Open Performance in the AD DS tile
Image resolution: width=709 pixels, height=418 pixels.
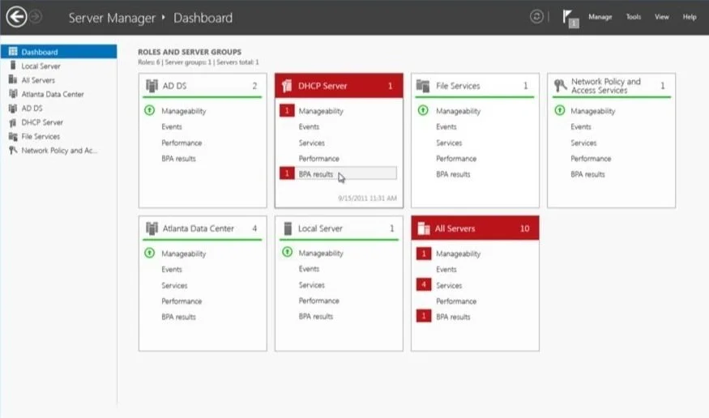click(182, 143)
